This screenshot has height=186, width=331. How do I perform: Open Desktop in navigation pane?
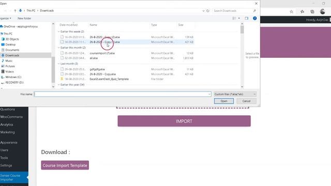pyautogui.click(x=8, y=45)
